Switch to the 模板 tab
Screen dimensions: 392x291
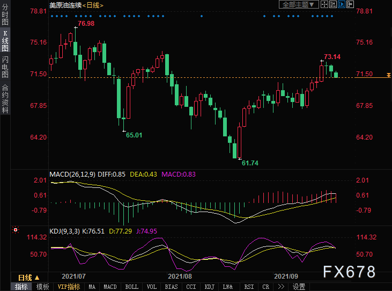pos(43,287)
